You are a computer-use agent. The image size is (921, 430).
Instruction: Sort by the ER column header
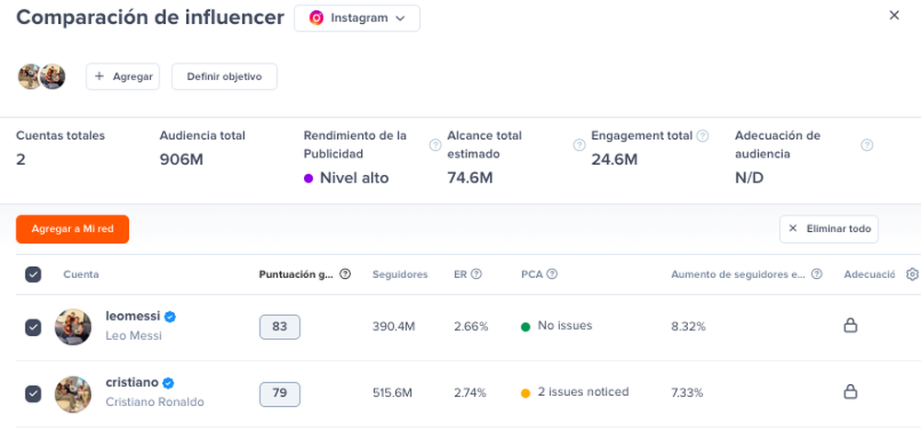click(x=460, y=274)
